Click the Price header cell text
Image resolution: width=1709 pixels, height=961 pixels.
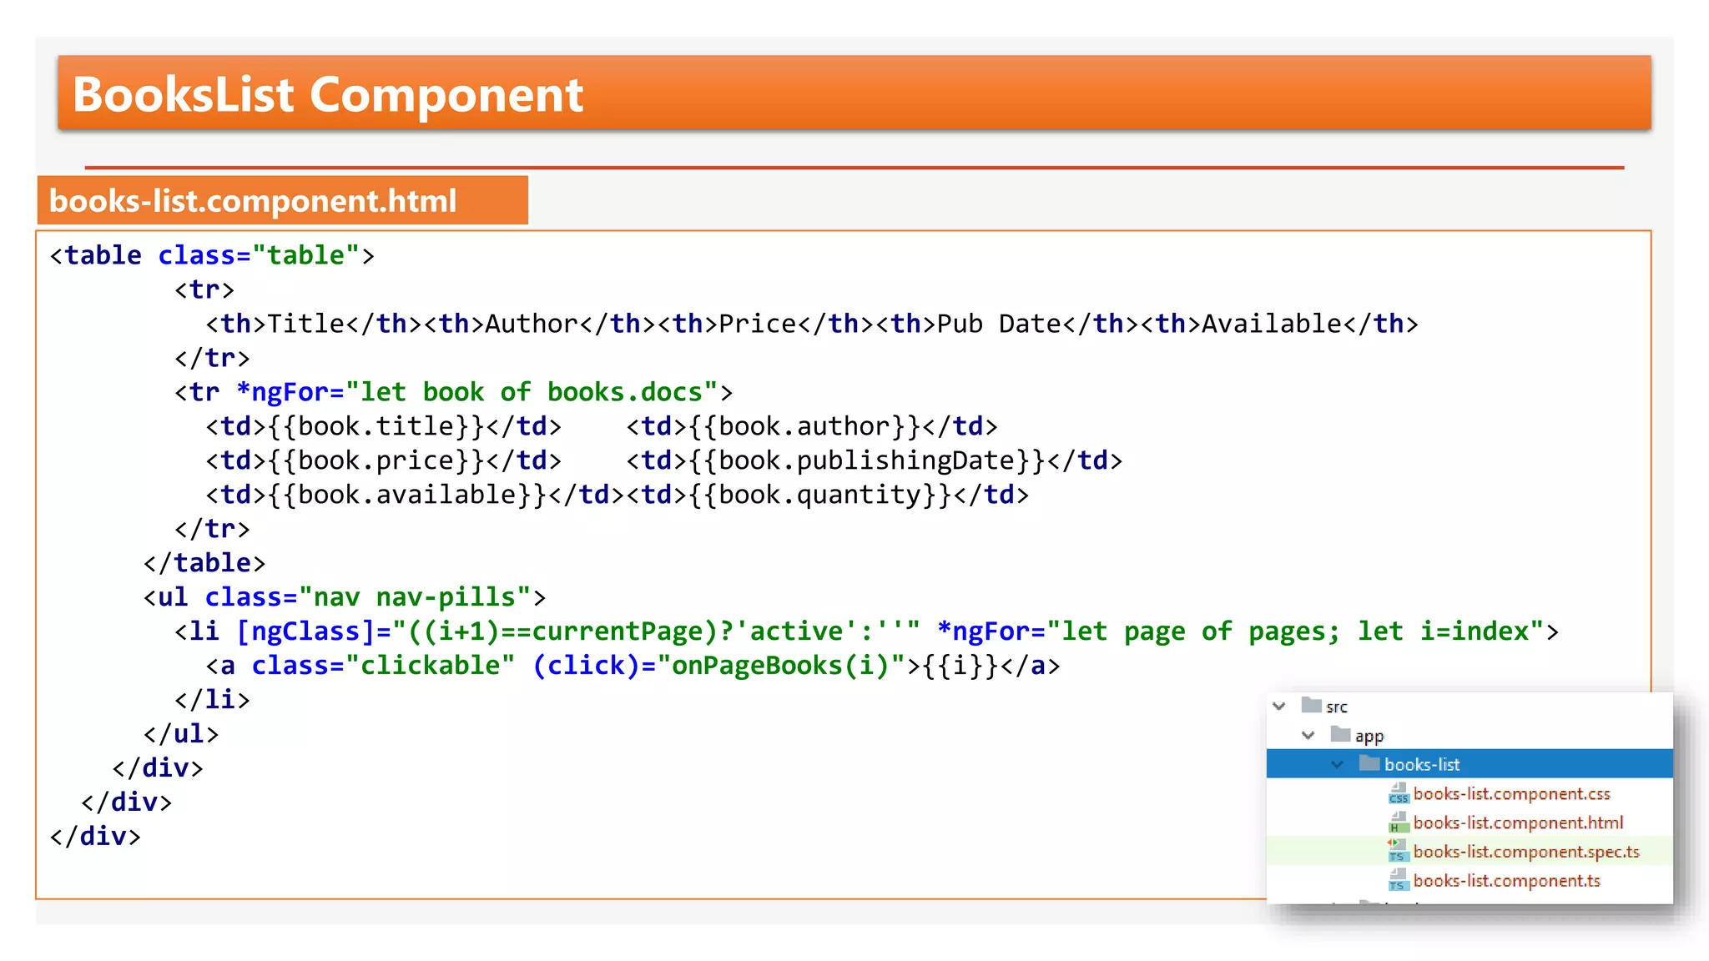click(758, 324)
